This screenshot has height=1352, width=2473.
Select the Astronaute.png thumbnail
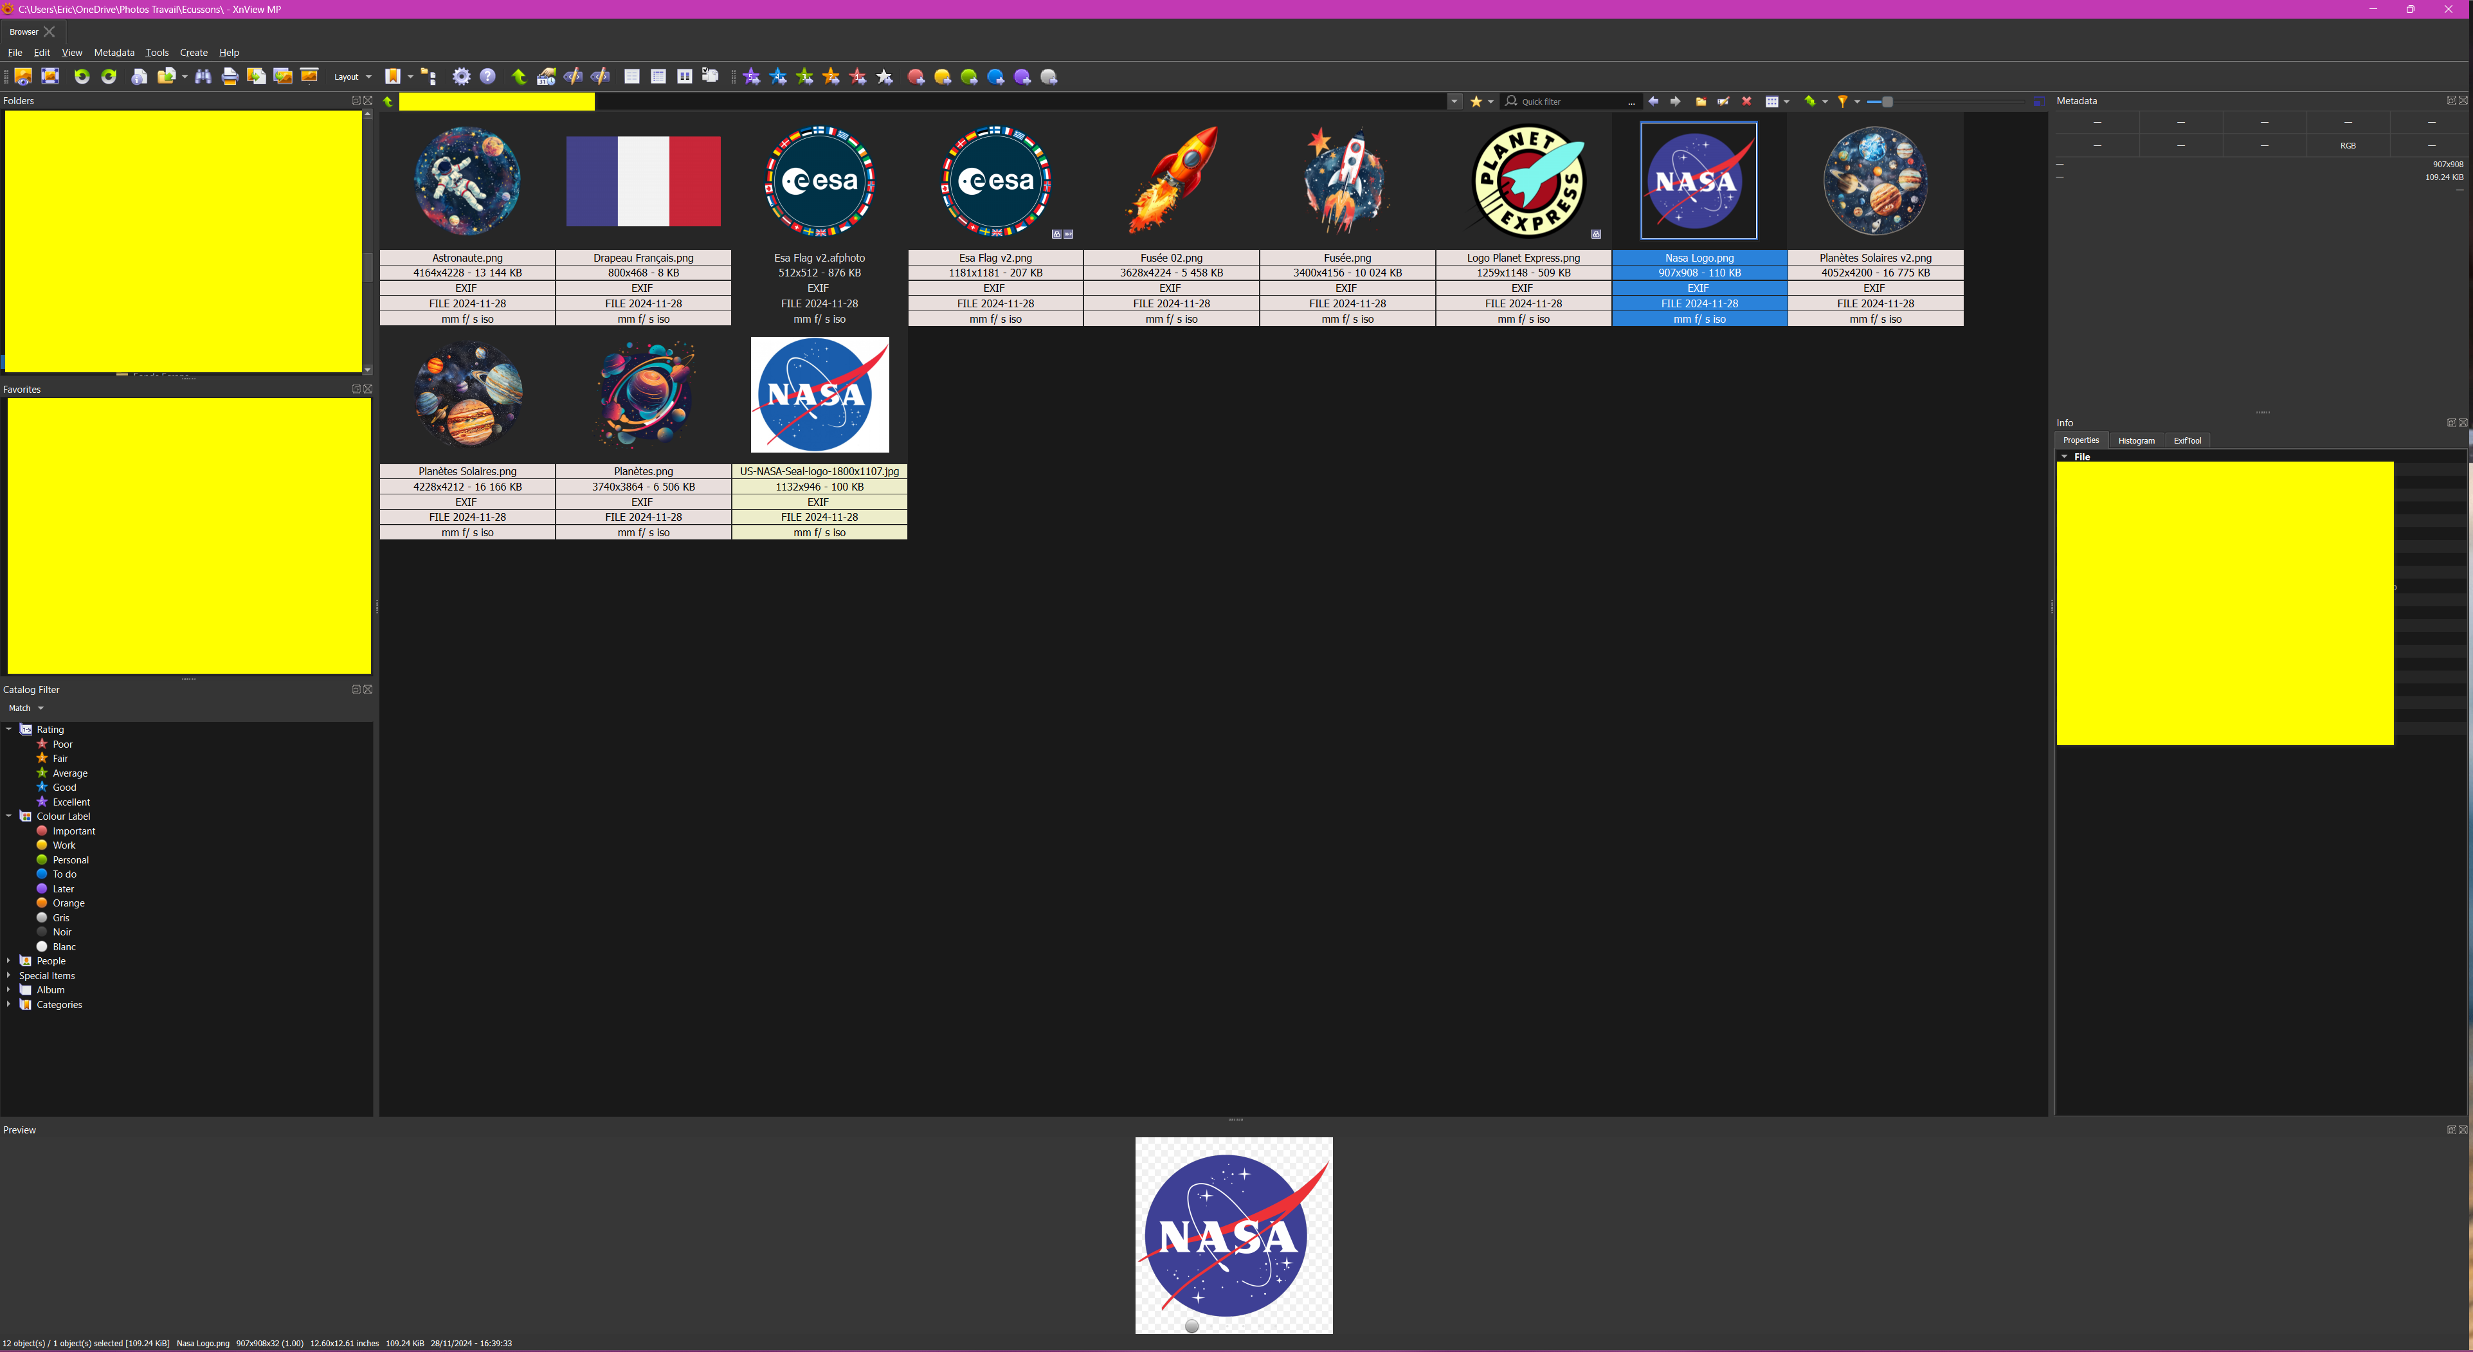[x=467, y=181]
